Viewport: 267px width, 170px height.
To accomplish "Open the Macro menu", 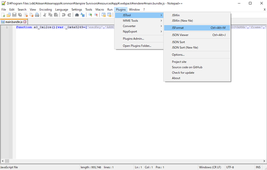I will [x=100, y=9].
